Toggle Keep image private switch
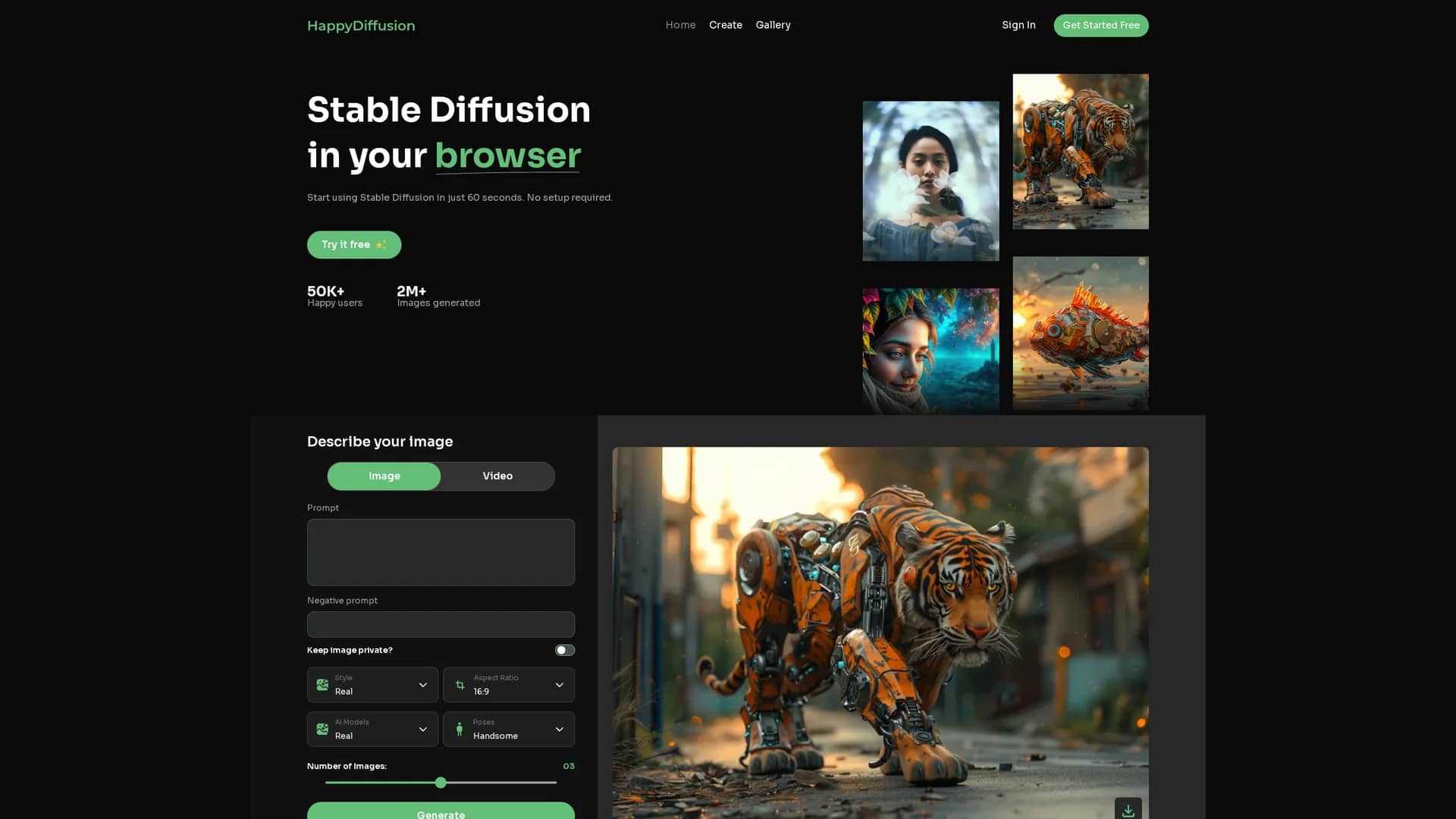 pyautogui.click(x=565, y=650)
